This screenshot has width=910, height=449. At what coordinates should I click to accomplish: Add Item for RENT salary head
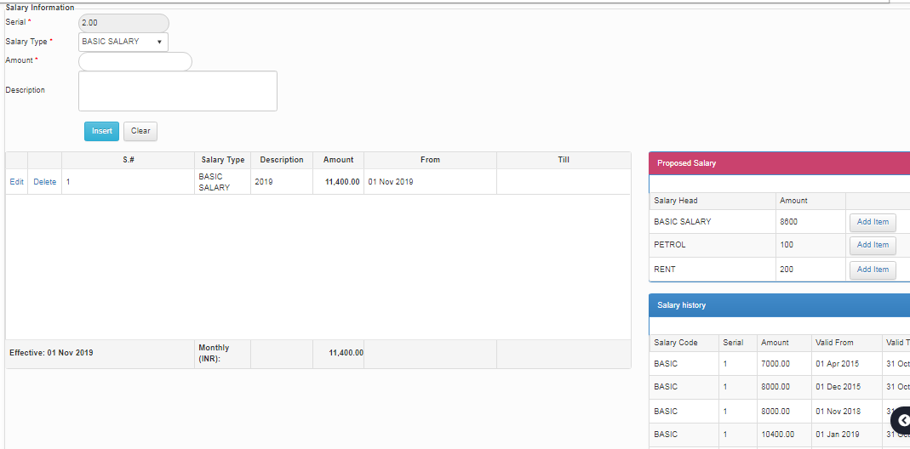click(x=872, y=270)
